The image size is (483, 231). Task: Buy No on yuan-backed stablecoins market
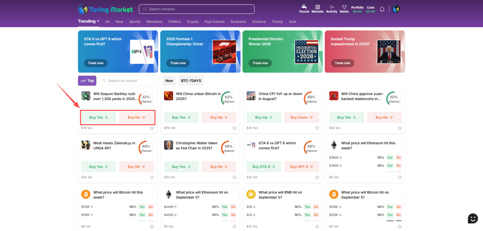click(384, 118)
